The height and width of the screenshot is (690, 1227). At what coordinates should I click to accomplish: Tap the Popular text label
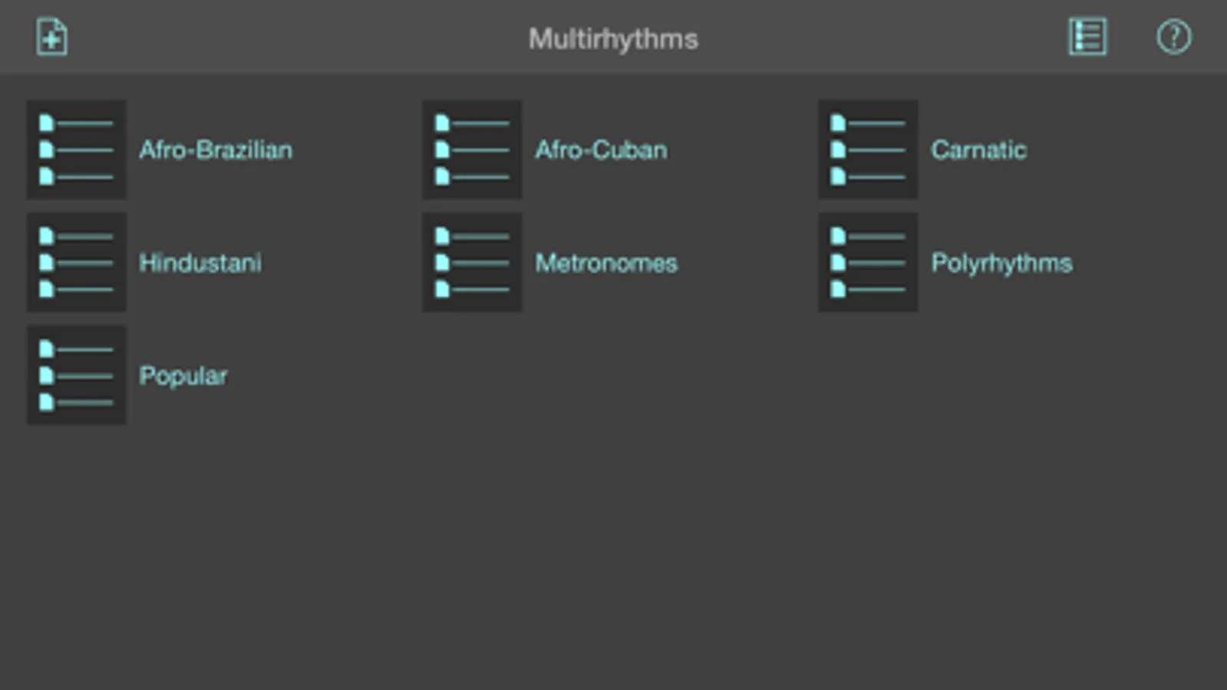point(183,376)
